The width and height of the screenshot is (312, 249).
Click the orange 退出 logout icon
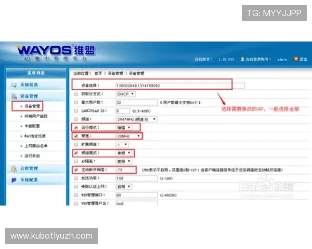point(296,59)
